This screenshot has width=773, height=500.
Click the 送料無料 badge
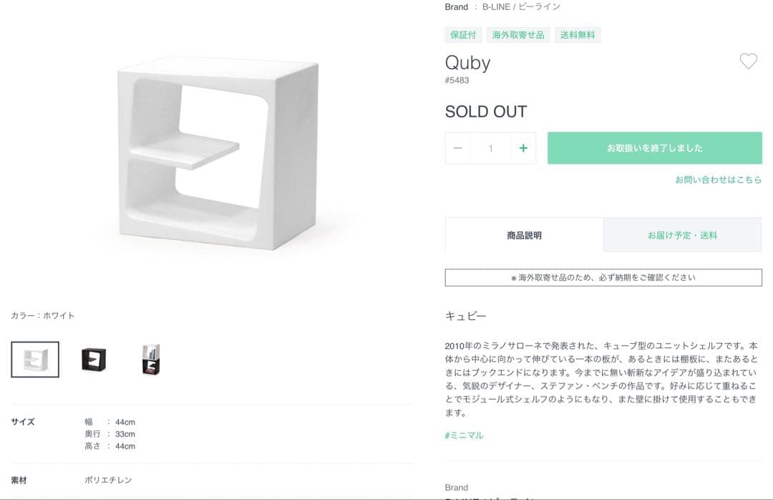[577, 34]
